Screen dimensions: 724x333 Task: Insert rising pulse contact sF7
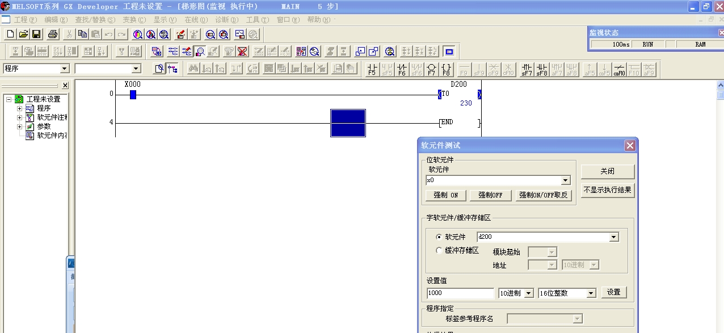(x=527, y=69)
